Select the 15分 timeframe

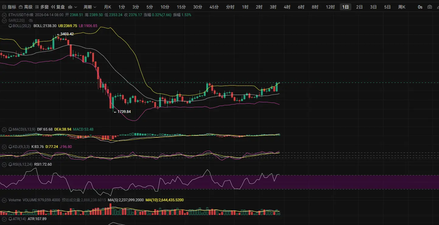(x=181, y=7)
